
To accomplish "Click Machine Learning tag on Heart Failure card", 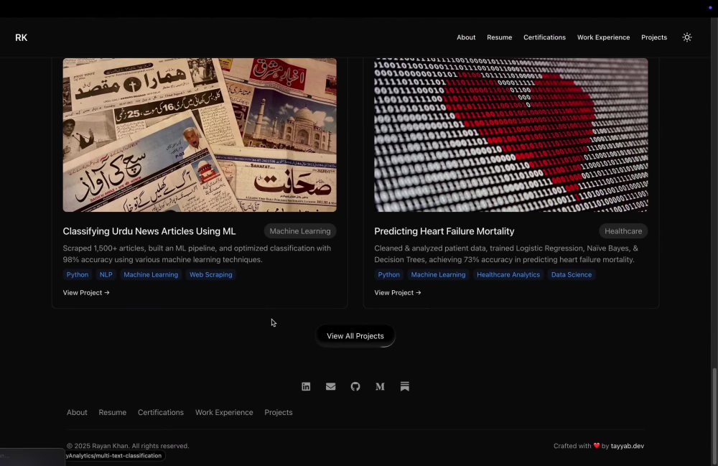I will click(438, 275).
